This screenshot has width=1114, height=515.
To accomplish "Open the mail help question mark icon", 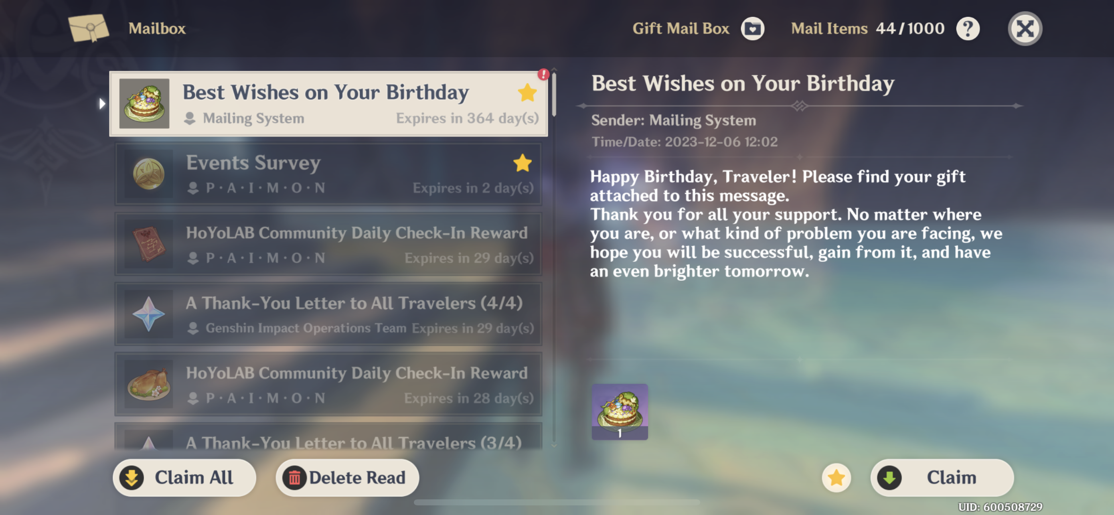I will coord(968,29).
